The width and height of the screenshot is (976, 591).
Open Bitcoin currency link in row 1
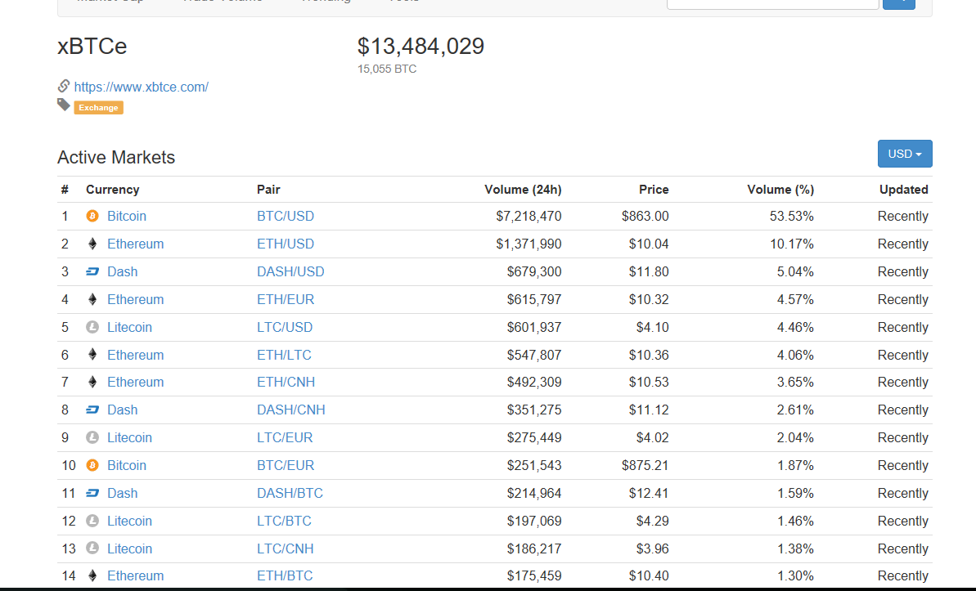tap(126, 216)
